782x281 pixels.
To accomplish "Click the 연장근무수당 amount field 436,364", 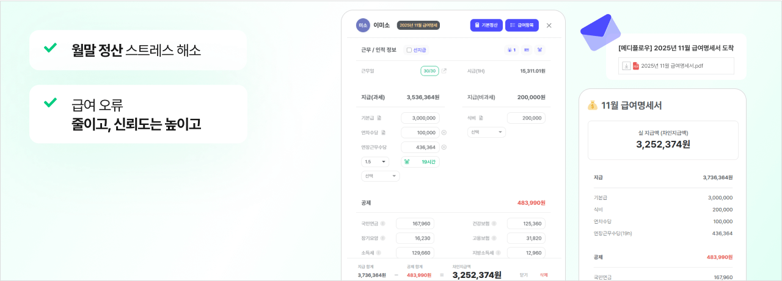I will 420,147.
